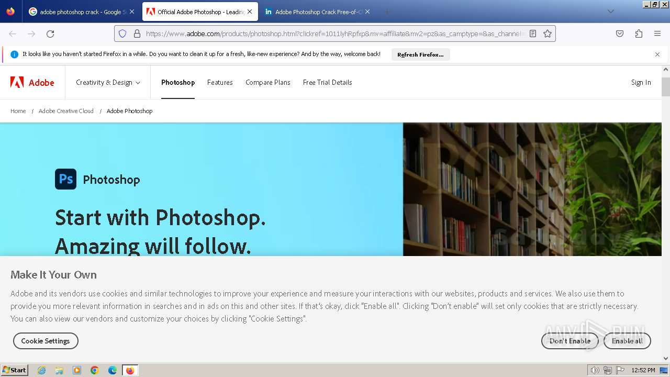670x377 pixels.
Task: Switch to adobe photoshop crack Google tab
Action: [82, 12]
